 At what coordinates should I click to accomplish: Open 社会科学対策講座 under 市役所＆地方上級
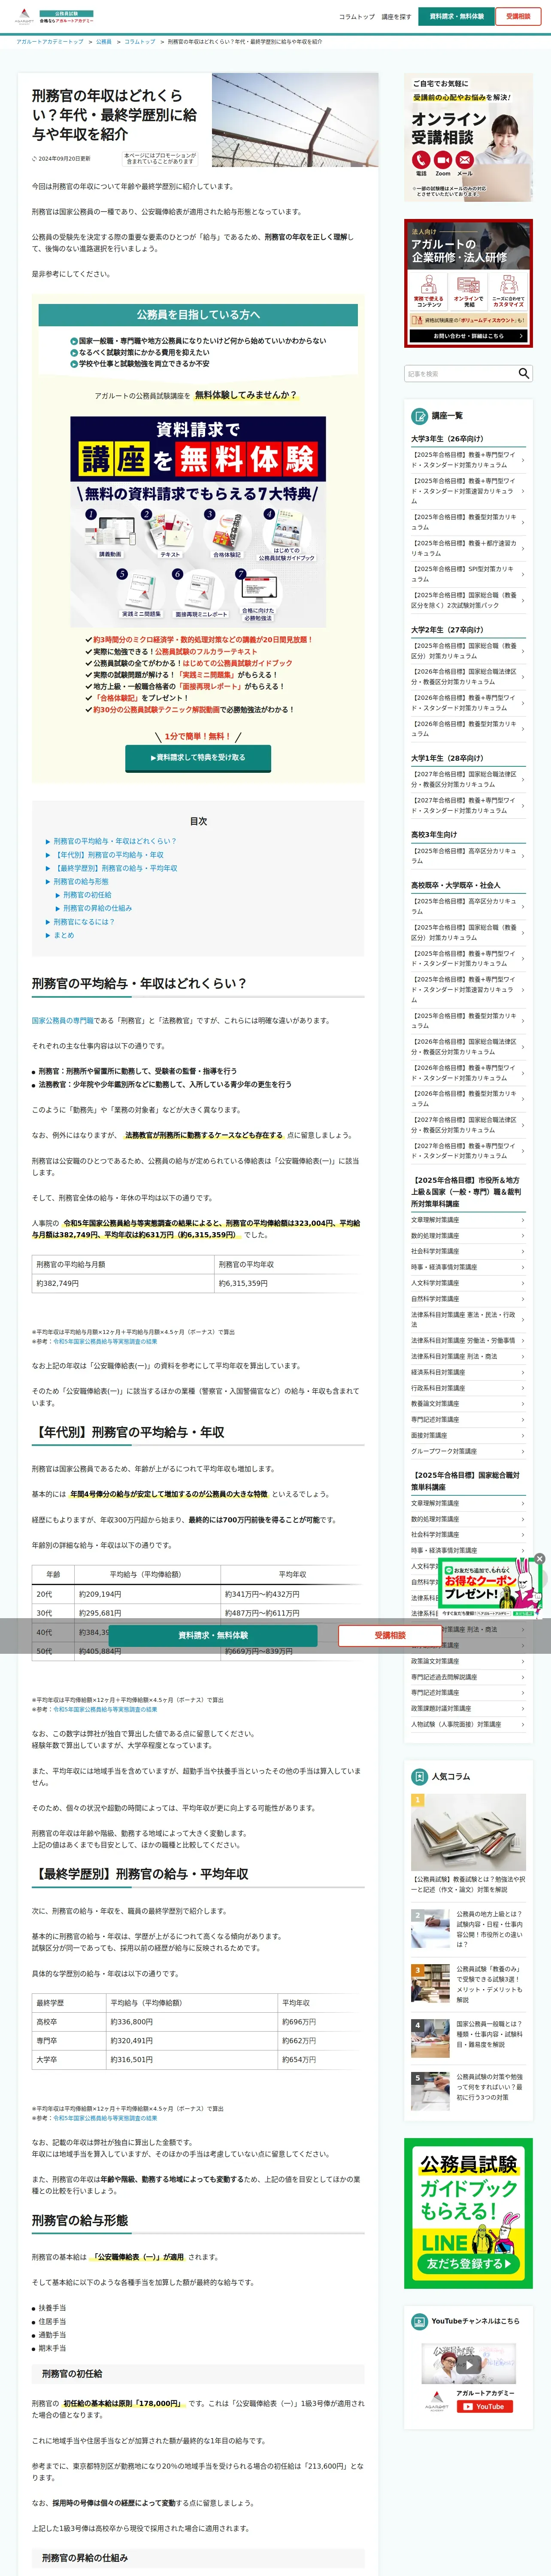(x=468, y=1251)
